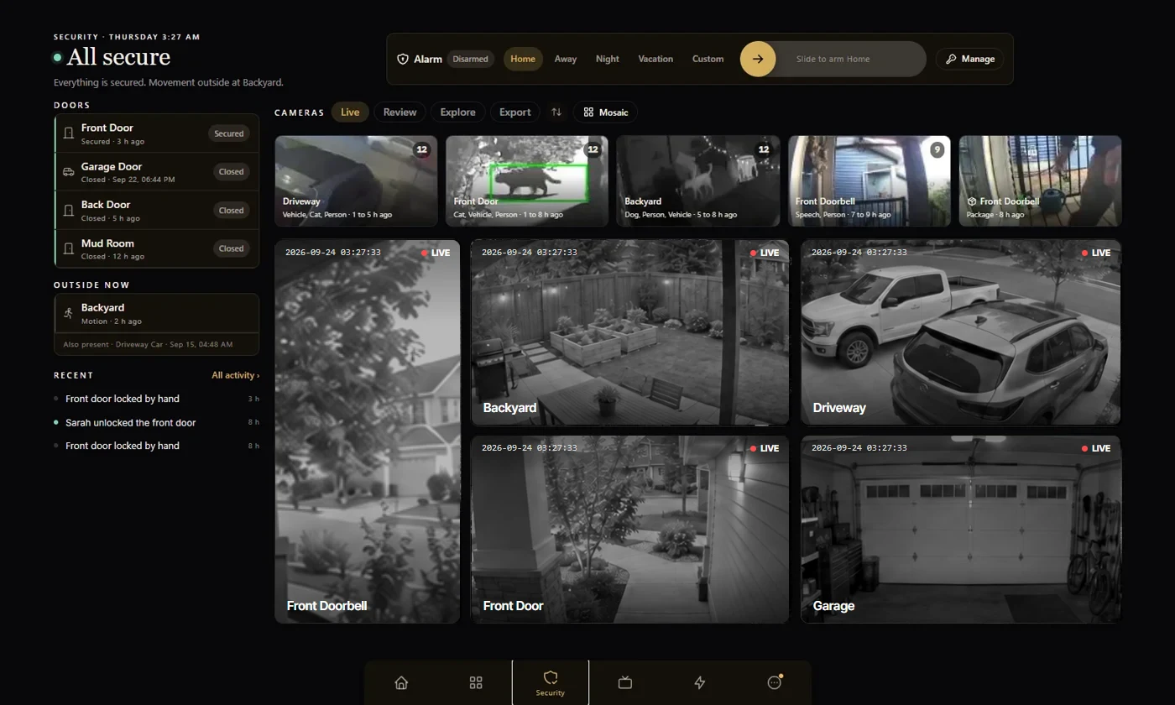1175x705 pixels.
Task: Switch to the Review tab
Action: tap(400, 112)
